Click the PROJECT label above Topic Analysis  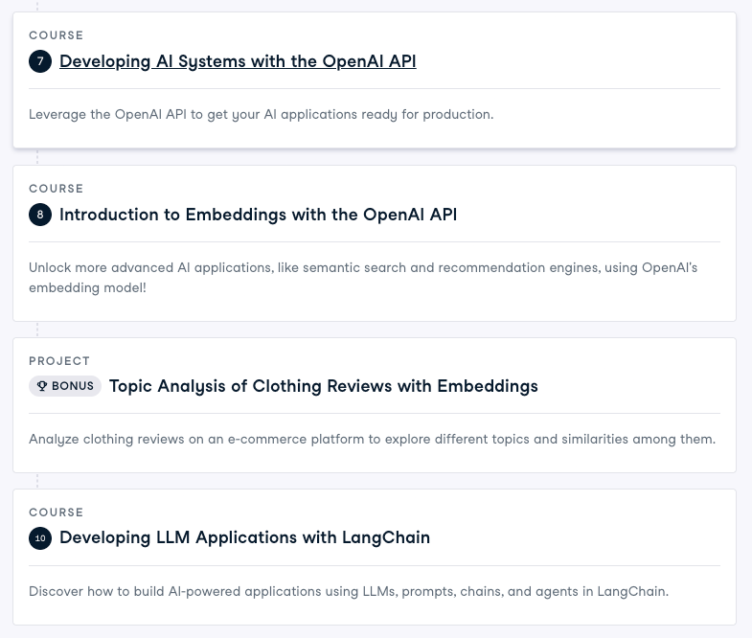[x=59, y=361]
